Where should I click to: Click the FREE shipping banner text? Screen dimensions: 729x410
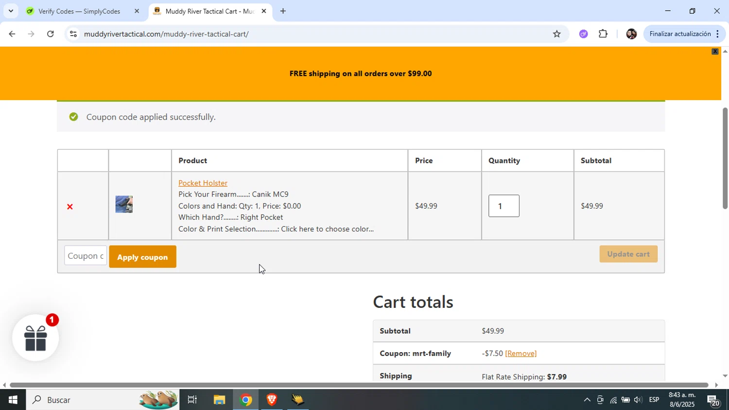point(361,73)
